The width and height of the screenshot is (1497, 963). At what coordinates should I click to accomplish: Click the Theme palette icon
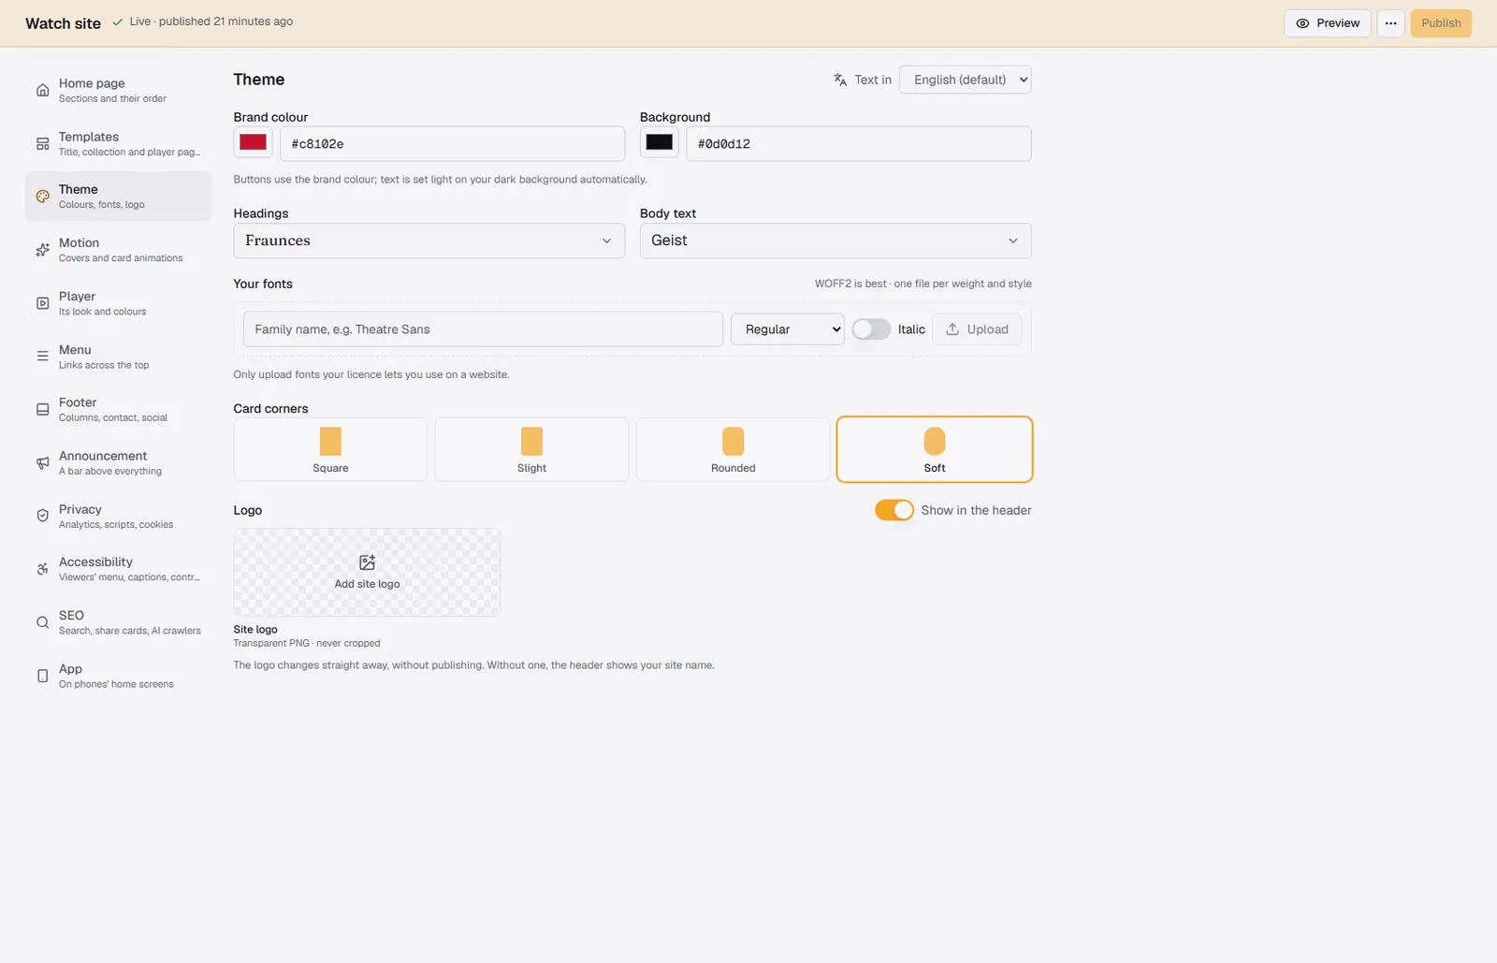(x=42, y=197)
